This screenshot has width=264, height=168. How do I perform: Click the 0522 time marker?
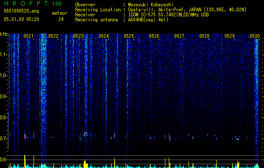click(53, 36)
